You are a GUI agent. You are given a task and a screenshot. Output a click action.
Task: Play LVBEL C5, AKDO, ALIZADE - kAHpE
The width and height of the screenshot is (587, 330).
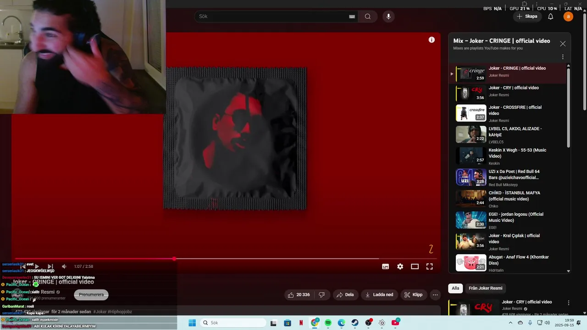[x=508, y=135]
